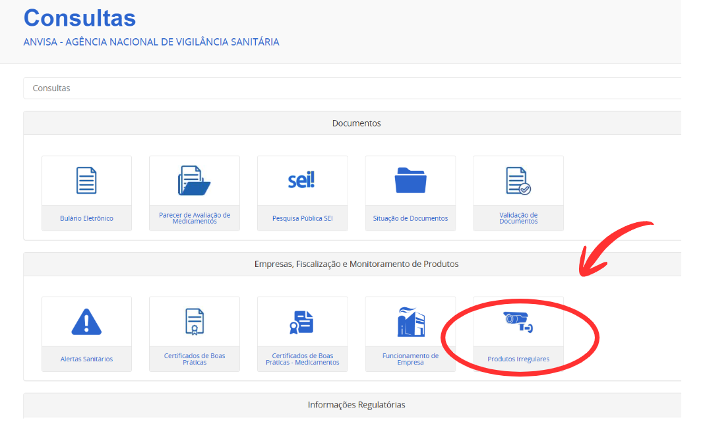Image resolution: width=703 pixels, height=422 pixels.
Task: Open the Funcionamento de Empresa label link
Action: tap(410, 359)
